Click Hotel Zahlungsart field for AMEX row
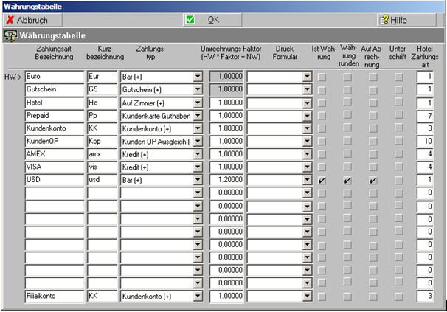The height and width of the screenshot is (312, 447). click(425, 154)
